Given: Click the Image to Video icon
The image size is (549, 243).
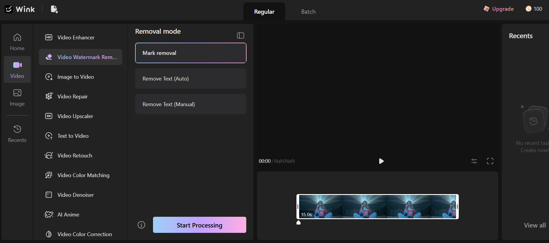Looking at the screenshot, I should point(49,77).
